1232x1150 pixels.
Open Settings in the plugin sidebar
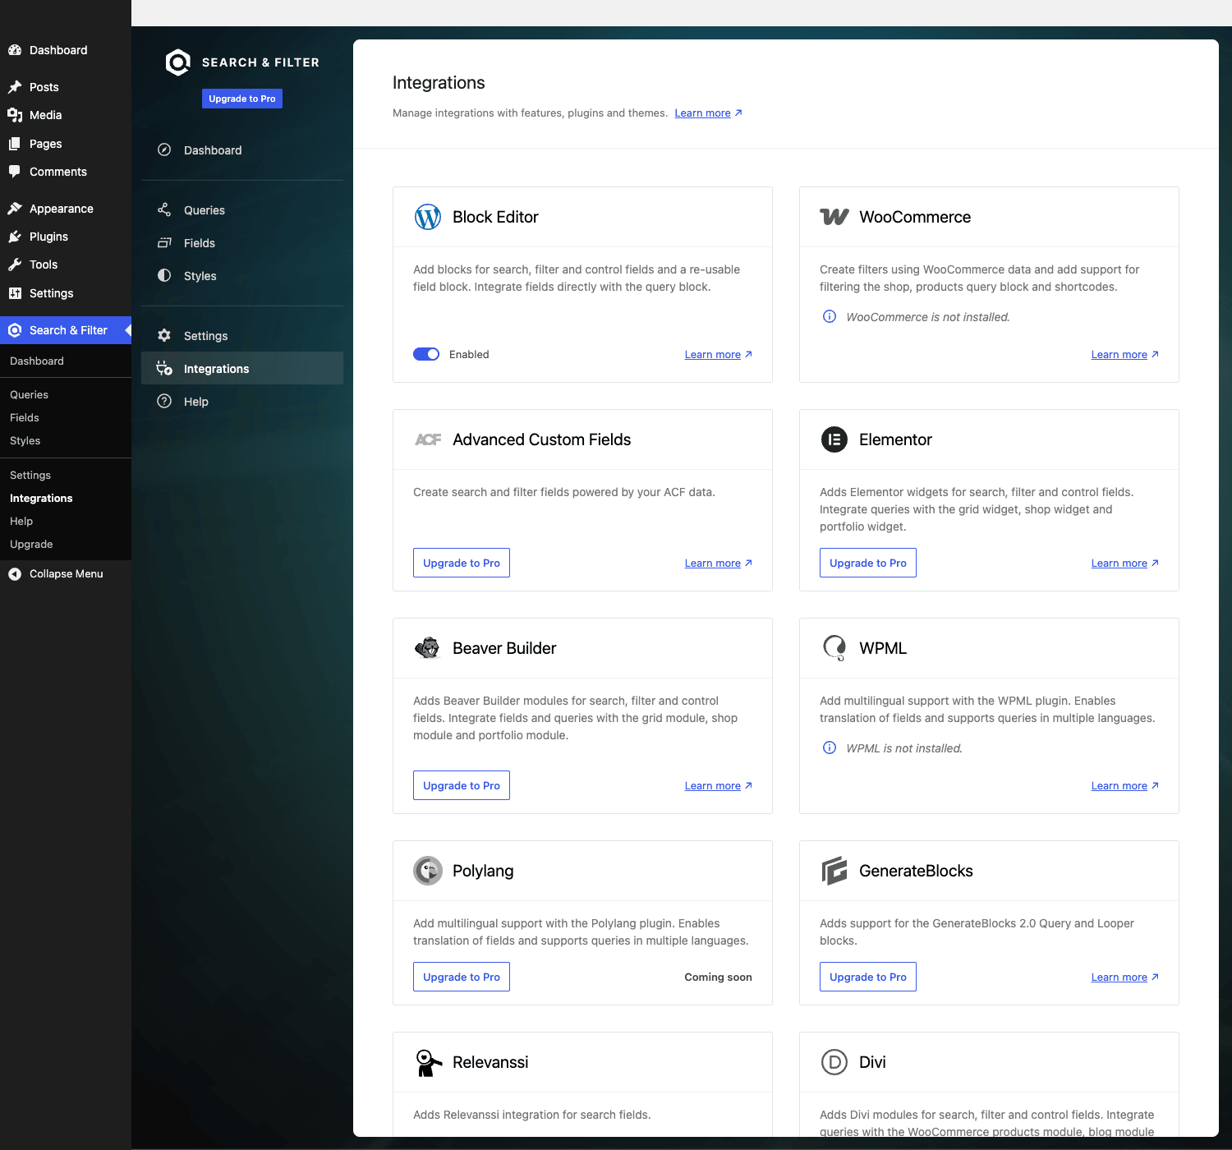click(242, 336)
